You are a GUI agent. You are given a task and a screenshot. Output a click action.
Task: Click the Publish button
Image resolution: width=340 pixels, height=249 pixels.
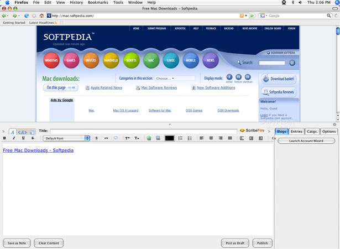[263, 243]
